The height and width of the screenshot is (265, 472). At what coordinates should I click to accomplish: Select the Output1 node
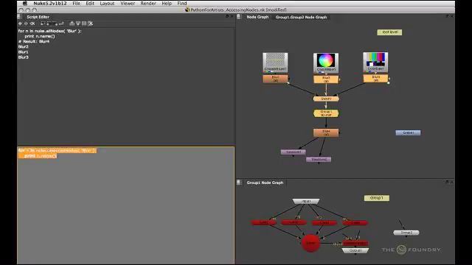click(355, 250)
